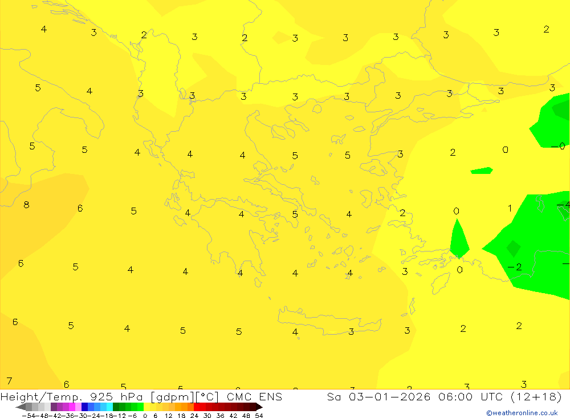
Task: Click the '(12+18)' forecast offset text
Action: (x=536, y=397)
